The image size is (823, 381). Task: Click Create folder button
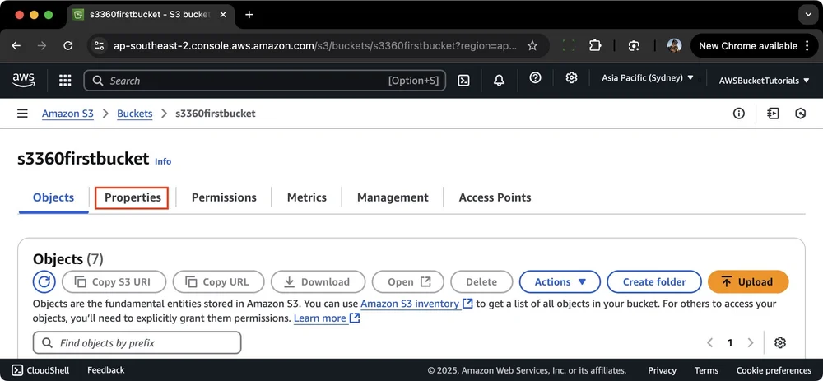pos(654,281)
